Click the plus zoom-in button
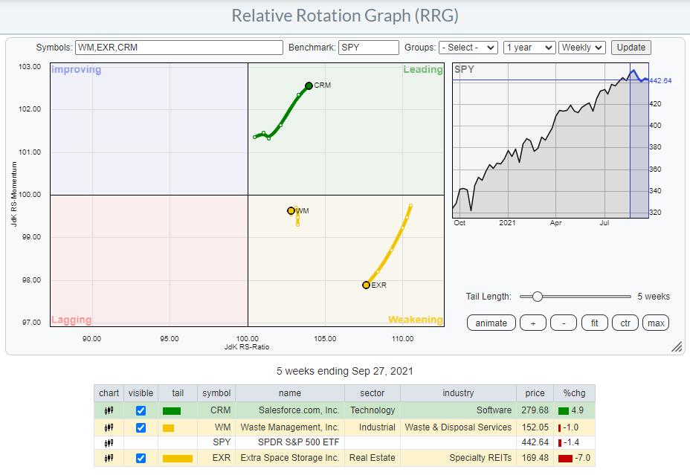 (x=532, y=323)
